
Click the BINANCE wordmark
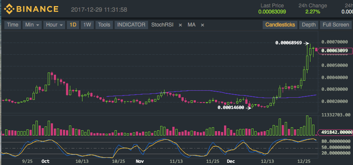[37, 9]
